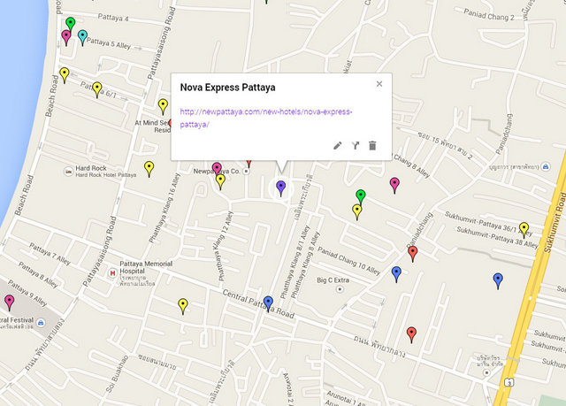566x406 pixels.
Task: Select the magenta marker beside the cyan marker
Action: click(66, 38)
